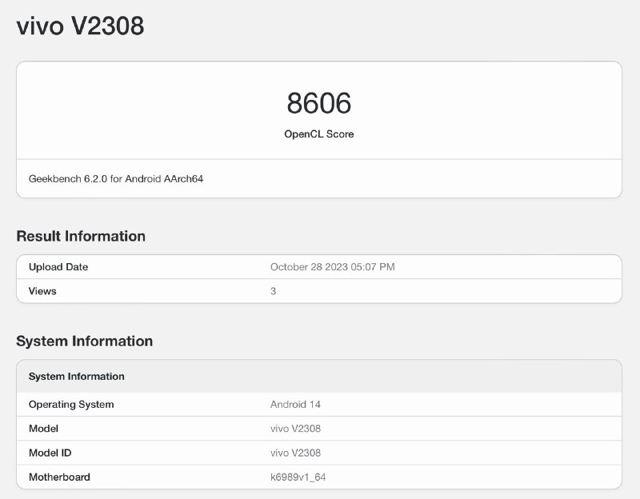
Task: Click the Upload Date label
Action: click(58, 267)
